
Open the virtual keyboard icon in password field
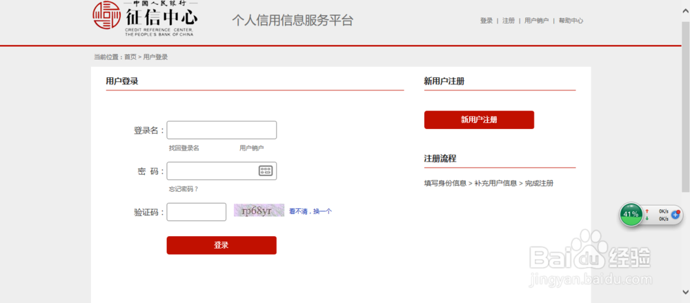click(266, 171)
